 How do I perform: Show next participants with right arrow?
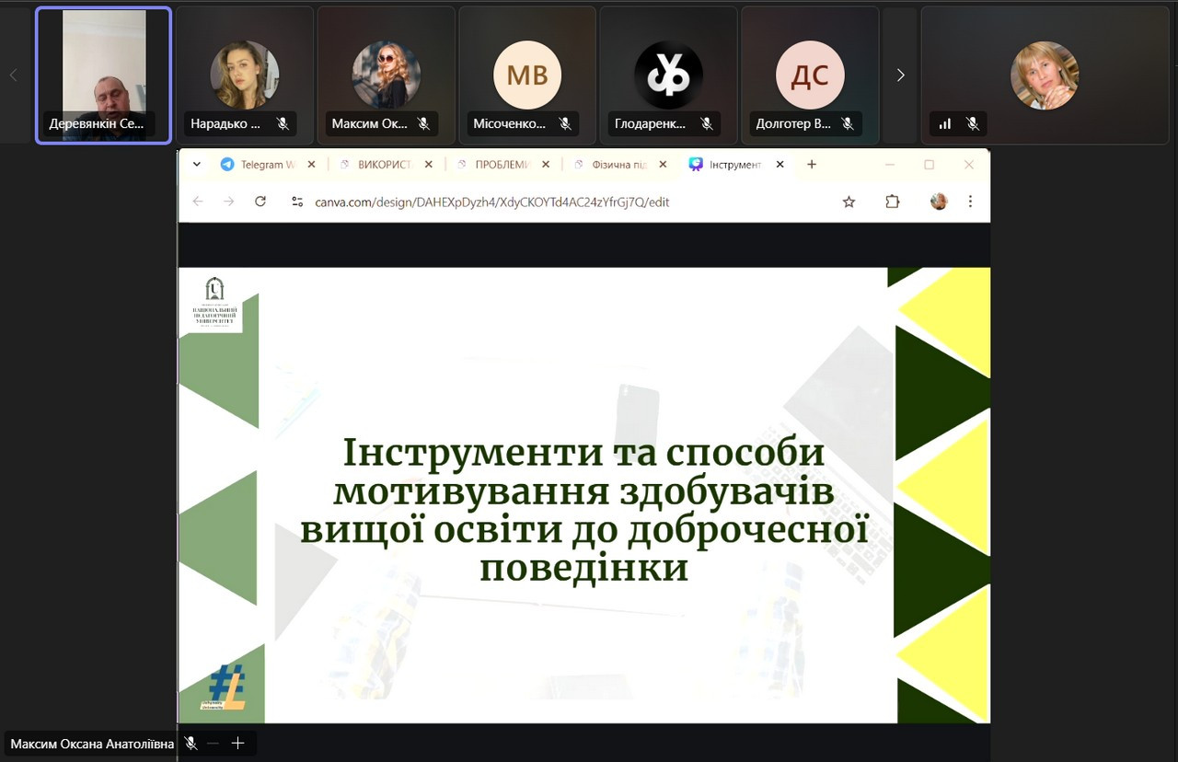click(900, 75)
